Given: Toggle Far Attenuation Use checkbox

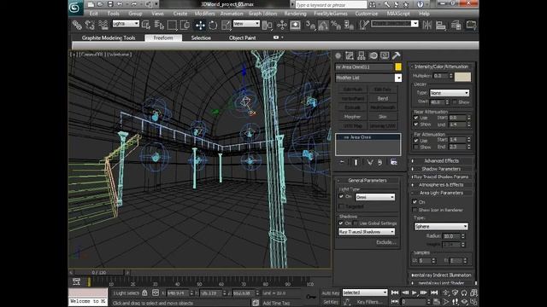Looking at the screenshot, I should tap(416, 141).
